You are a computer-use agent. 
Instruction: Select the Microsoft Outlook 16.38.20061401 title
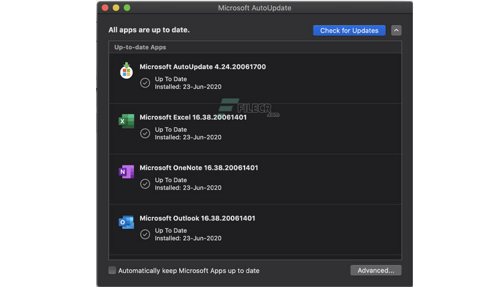(x=198, y=218)
